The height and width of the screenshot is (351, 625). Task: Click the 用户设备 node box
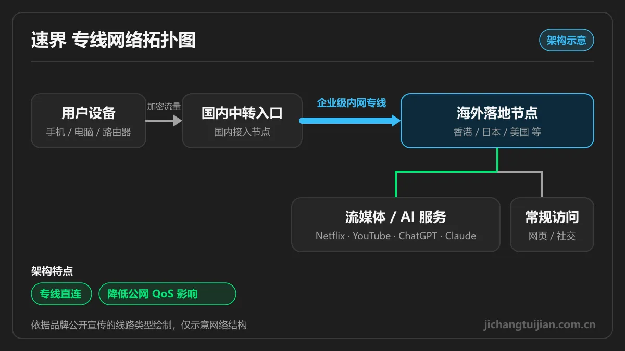[x=89, y=121]
